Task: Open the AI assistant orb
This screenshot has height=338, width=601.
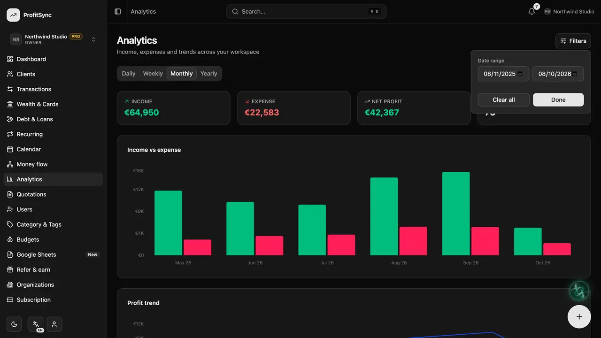Action: [x=579, y=291]
